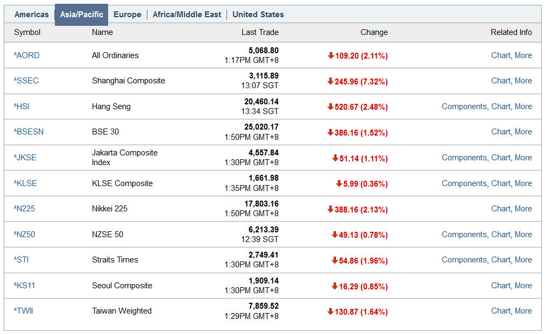Viewport: 545px width, 334px height.
Task: Open Chart for Shanghai Composite
Action: click(500, 81)
